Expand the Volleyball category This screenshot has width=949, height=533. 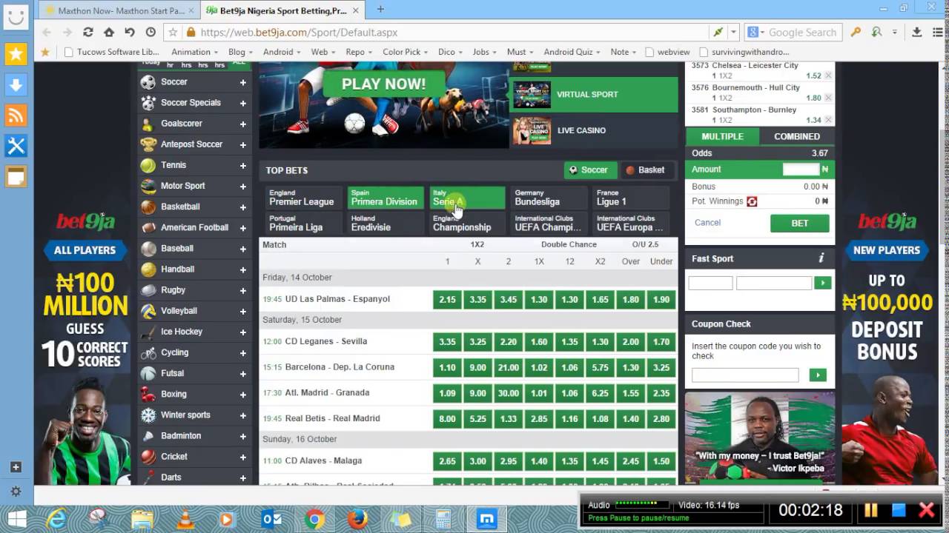click(242, 311)
